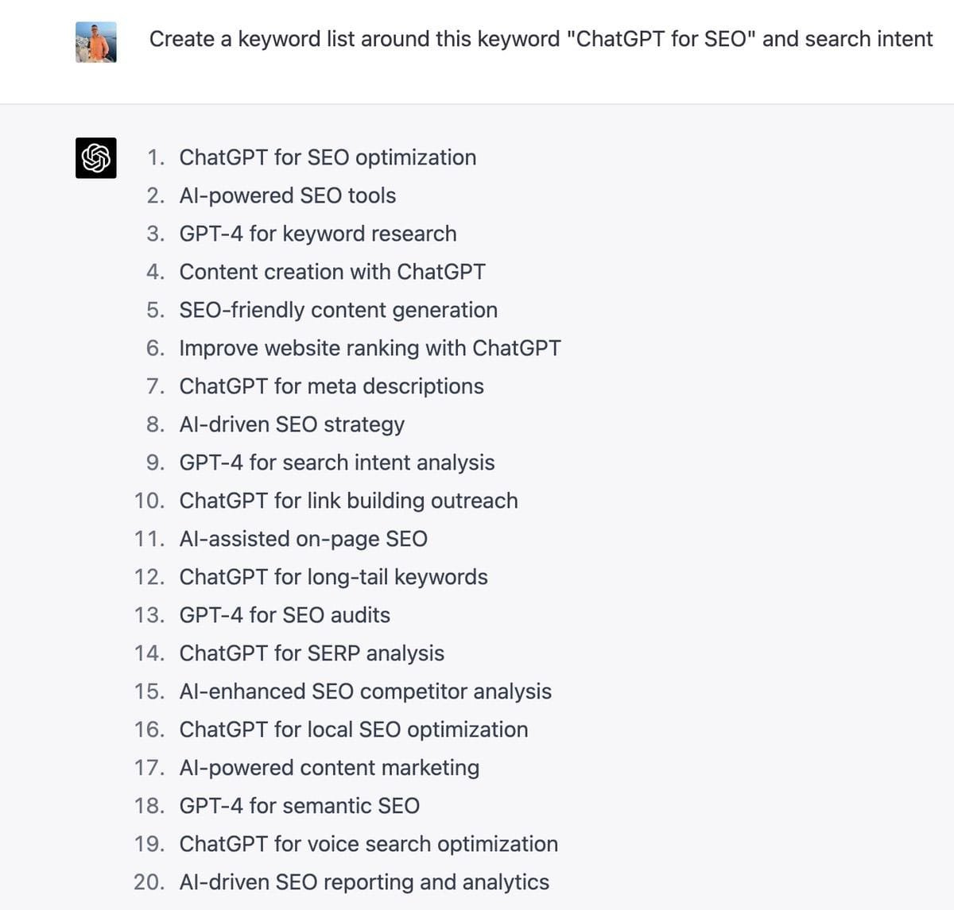Click 'ChatGPT for voice search optimization'

point(369,844)
